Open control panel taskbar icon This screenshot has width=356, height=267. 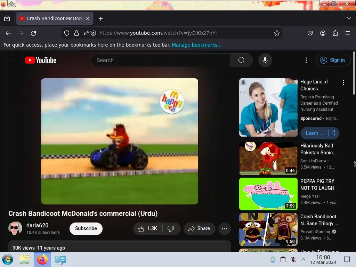[60, 259]
